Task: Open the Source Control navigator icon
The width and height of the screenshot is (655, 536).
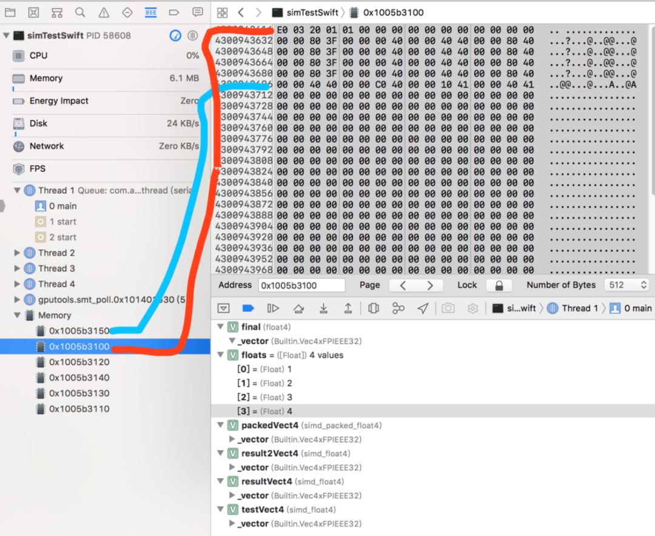Action: click(x=33, y=13)
